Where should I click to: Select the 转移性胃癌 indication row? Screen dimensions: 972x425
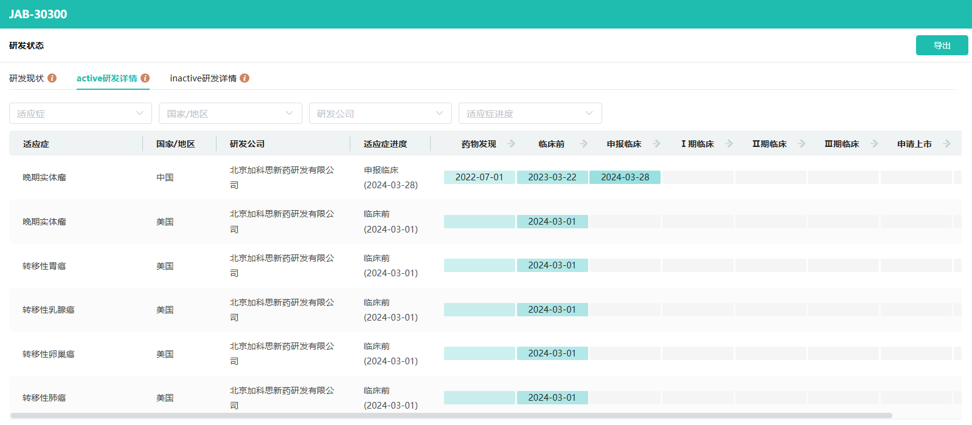click(x=44, y=266)
